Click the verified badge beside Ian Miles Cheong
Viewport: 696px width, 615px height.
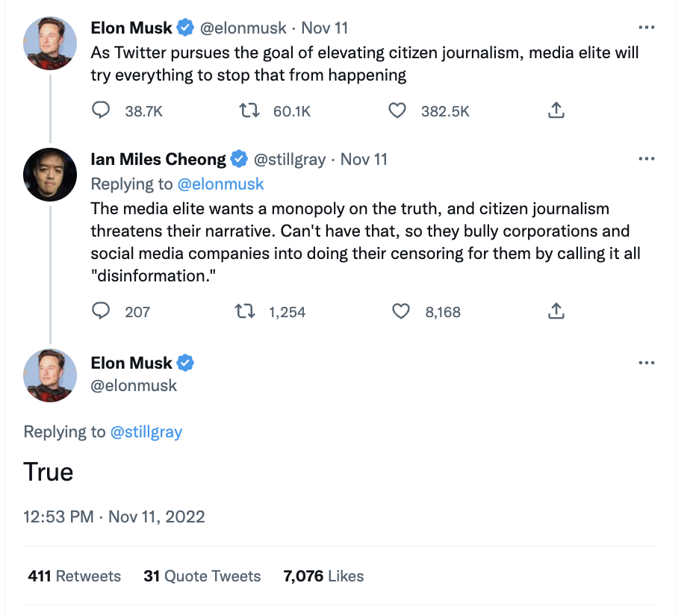coord(239,158)
